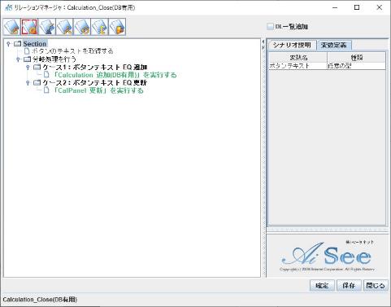This screenshot has height=307, width=391.
Task: Click the 保存 button
Action: click(x=349, y=286)
